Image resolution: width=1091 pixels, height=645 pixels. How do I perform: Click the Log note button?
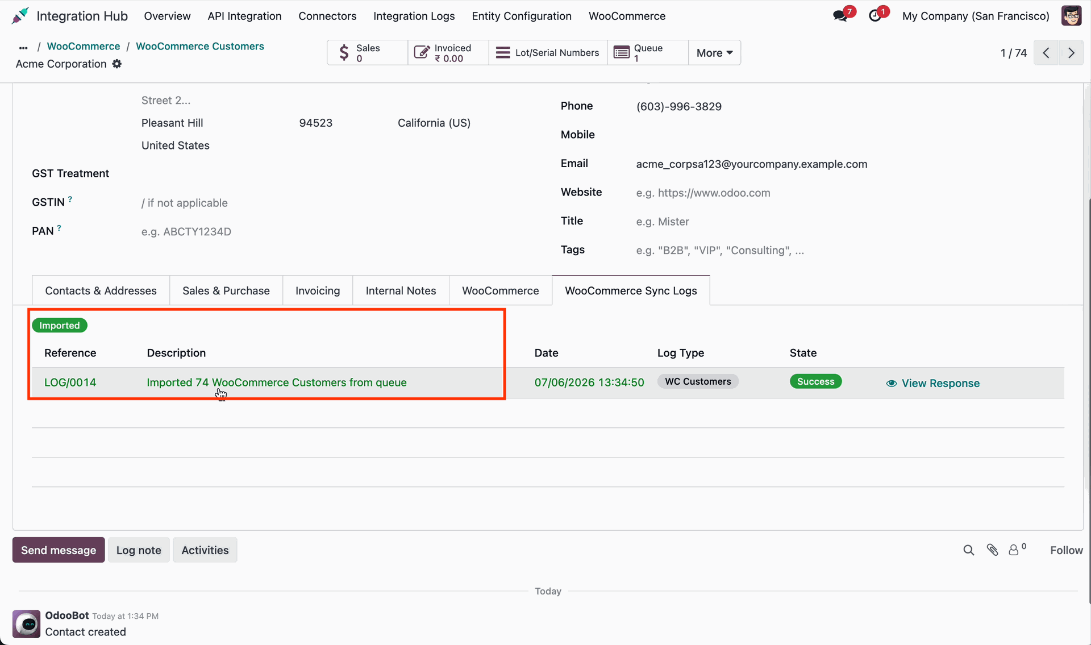[x=139, y=550]
